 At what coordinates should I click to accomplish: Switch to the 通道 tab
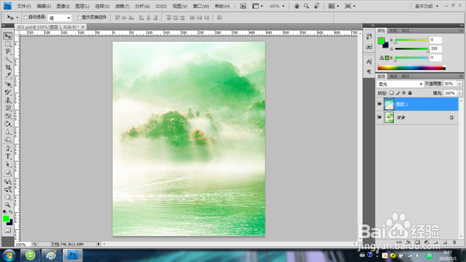click(393, 76)
